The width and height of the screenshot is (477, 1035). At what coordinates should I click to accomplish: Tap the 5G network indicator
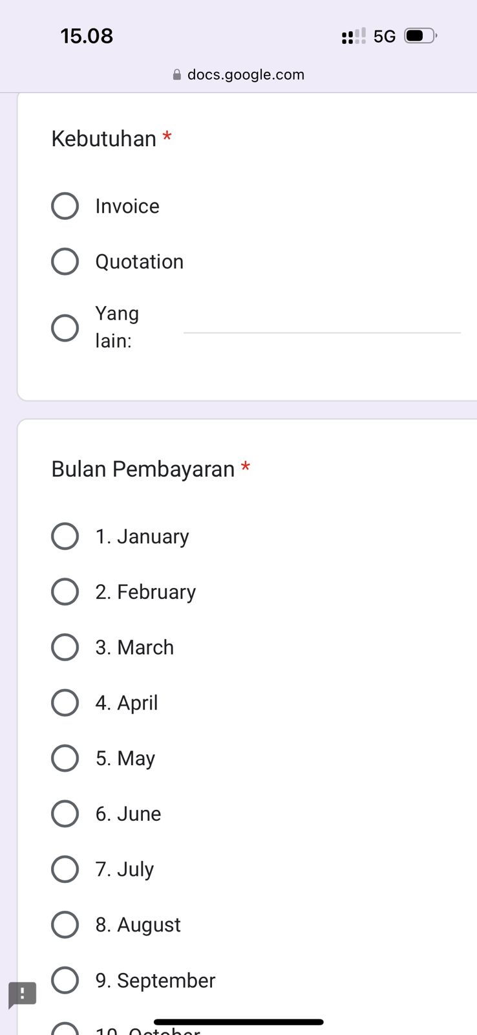tap(385, 36)
